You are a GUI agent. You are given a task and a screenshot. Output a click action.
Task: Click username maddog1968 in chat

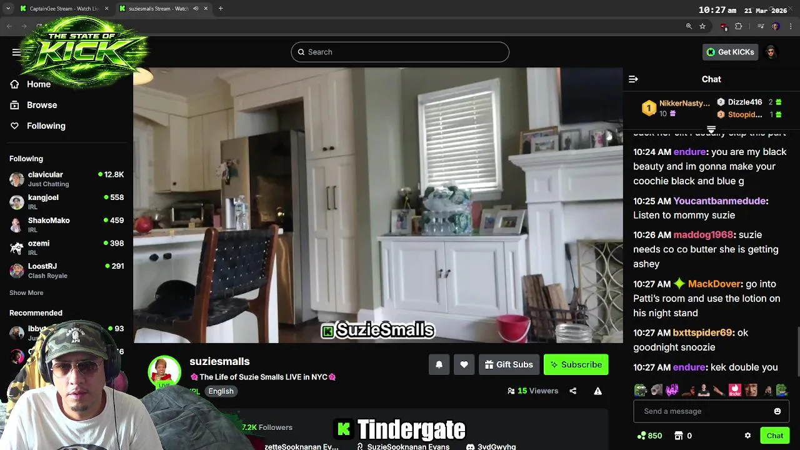pyautogui.click(x=703, y=235)
